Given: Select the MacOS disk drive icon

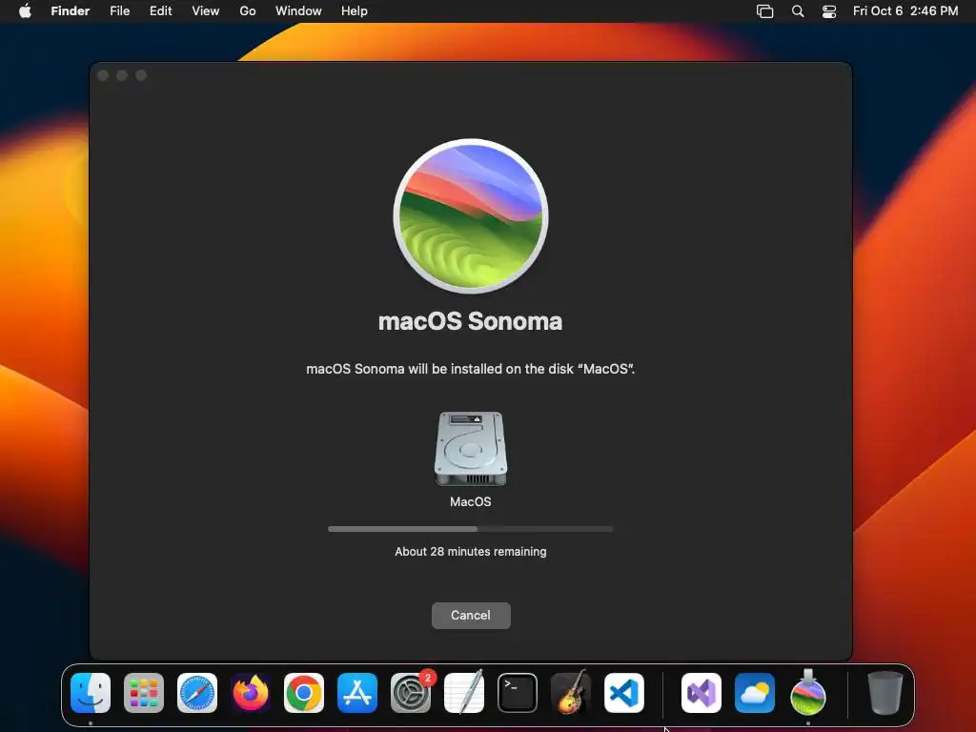Looking at the screenshot, I should pos(471,448).
